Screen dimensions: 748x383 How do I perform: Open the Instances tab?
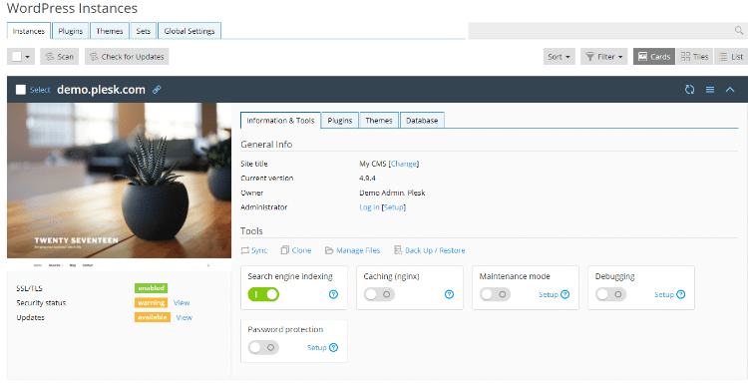tap(29, 31)
